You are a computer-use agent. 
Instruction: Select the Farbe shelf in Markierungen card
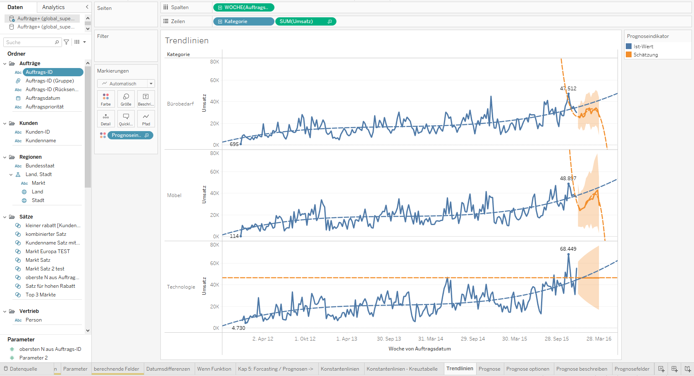[106, 99]
